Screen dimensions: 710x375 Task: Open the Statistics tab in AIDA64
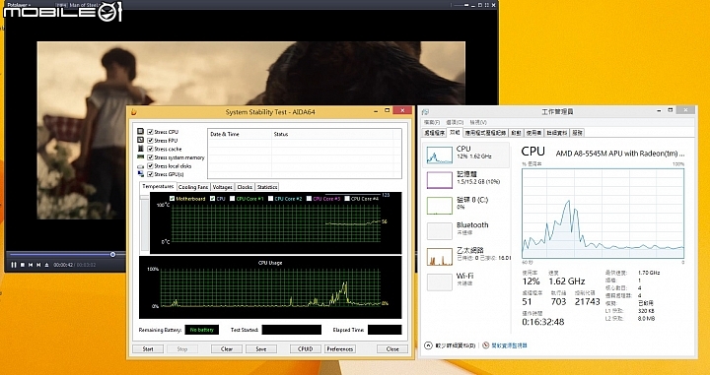click(x=267, y=187)
